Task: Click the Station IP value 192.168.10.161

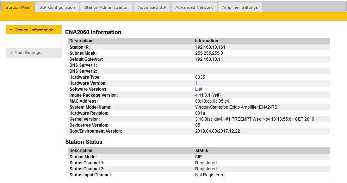Action: 210,47
